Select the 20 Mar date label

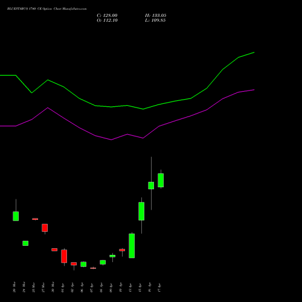(x=14, y=287)
